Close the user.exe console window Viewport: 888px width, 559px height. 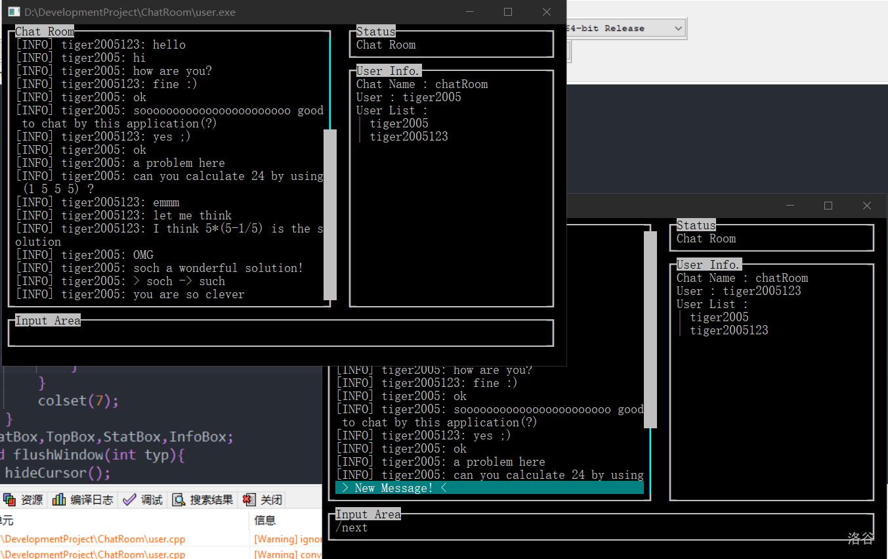547,12
